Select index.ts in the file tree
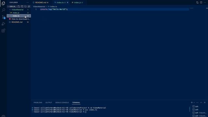Image resolution: width=208 pixels, height=117 pixels. 19,16
